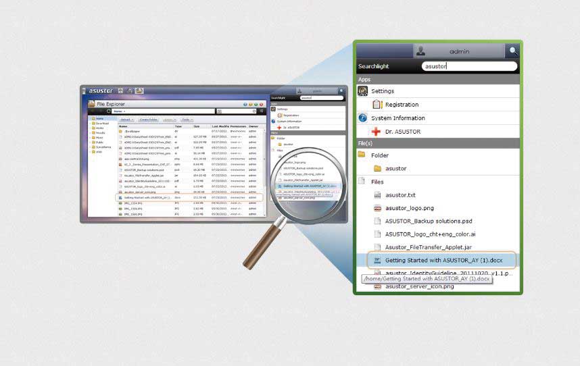Open the Tools dropdown in File Explorer

187,120
